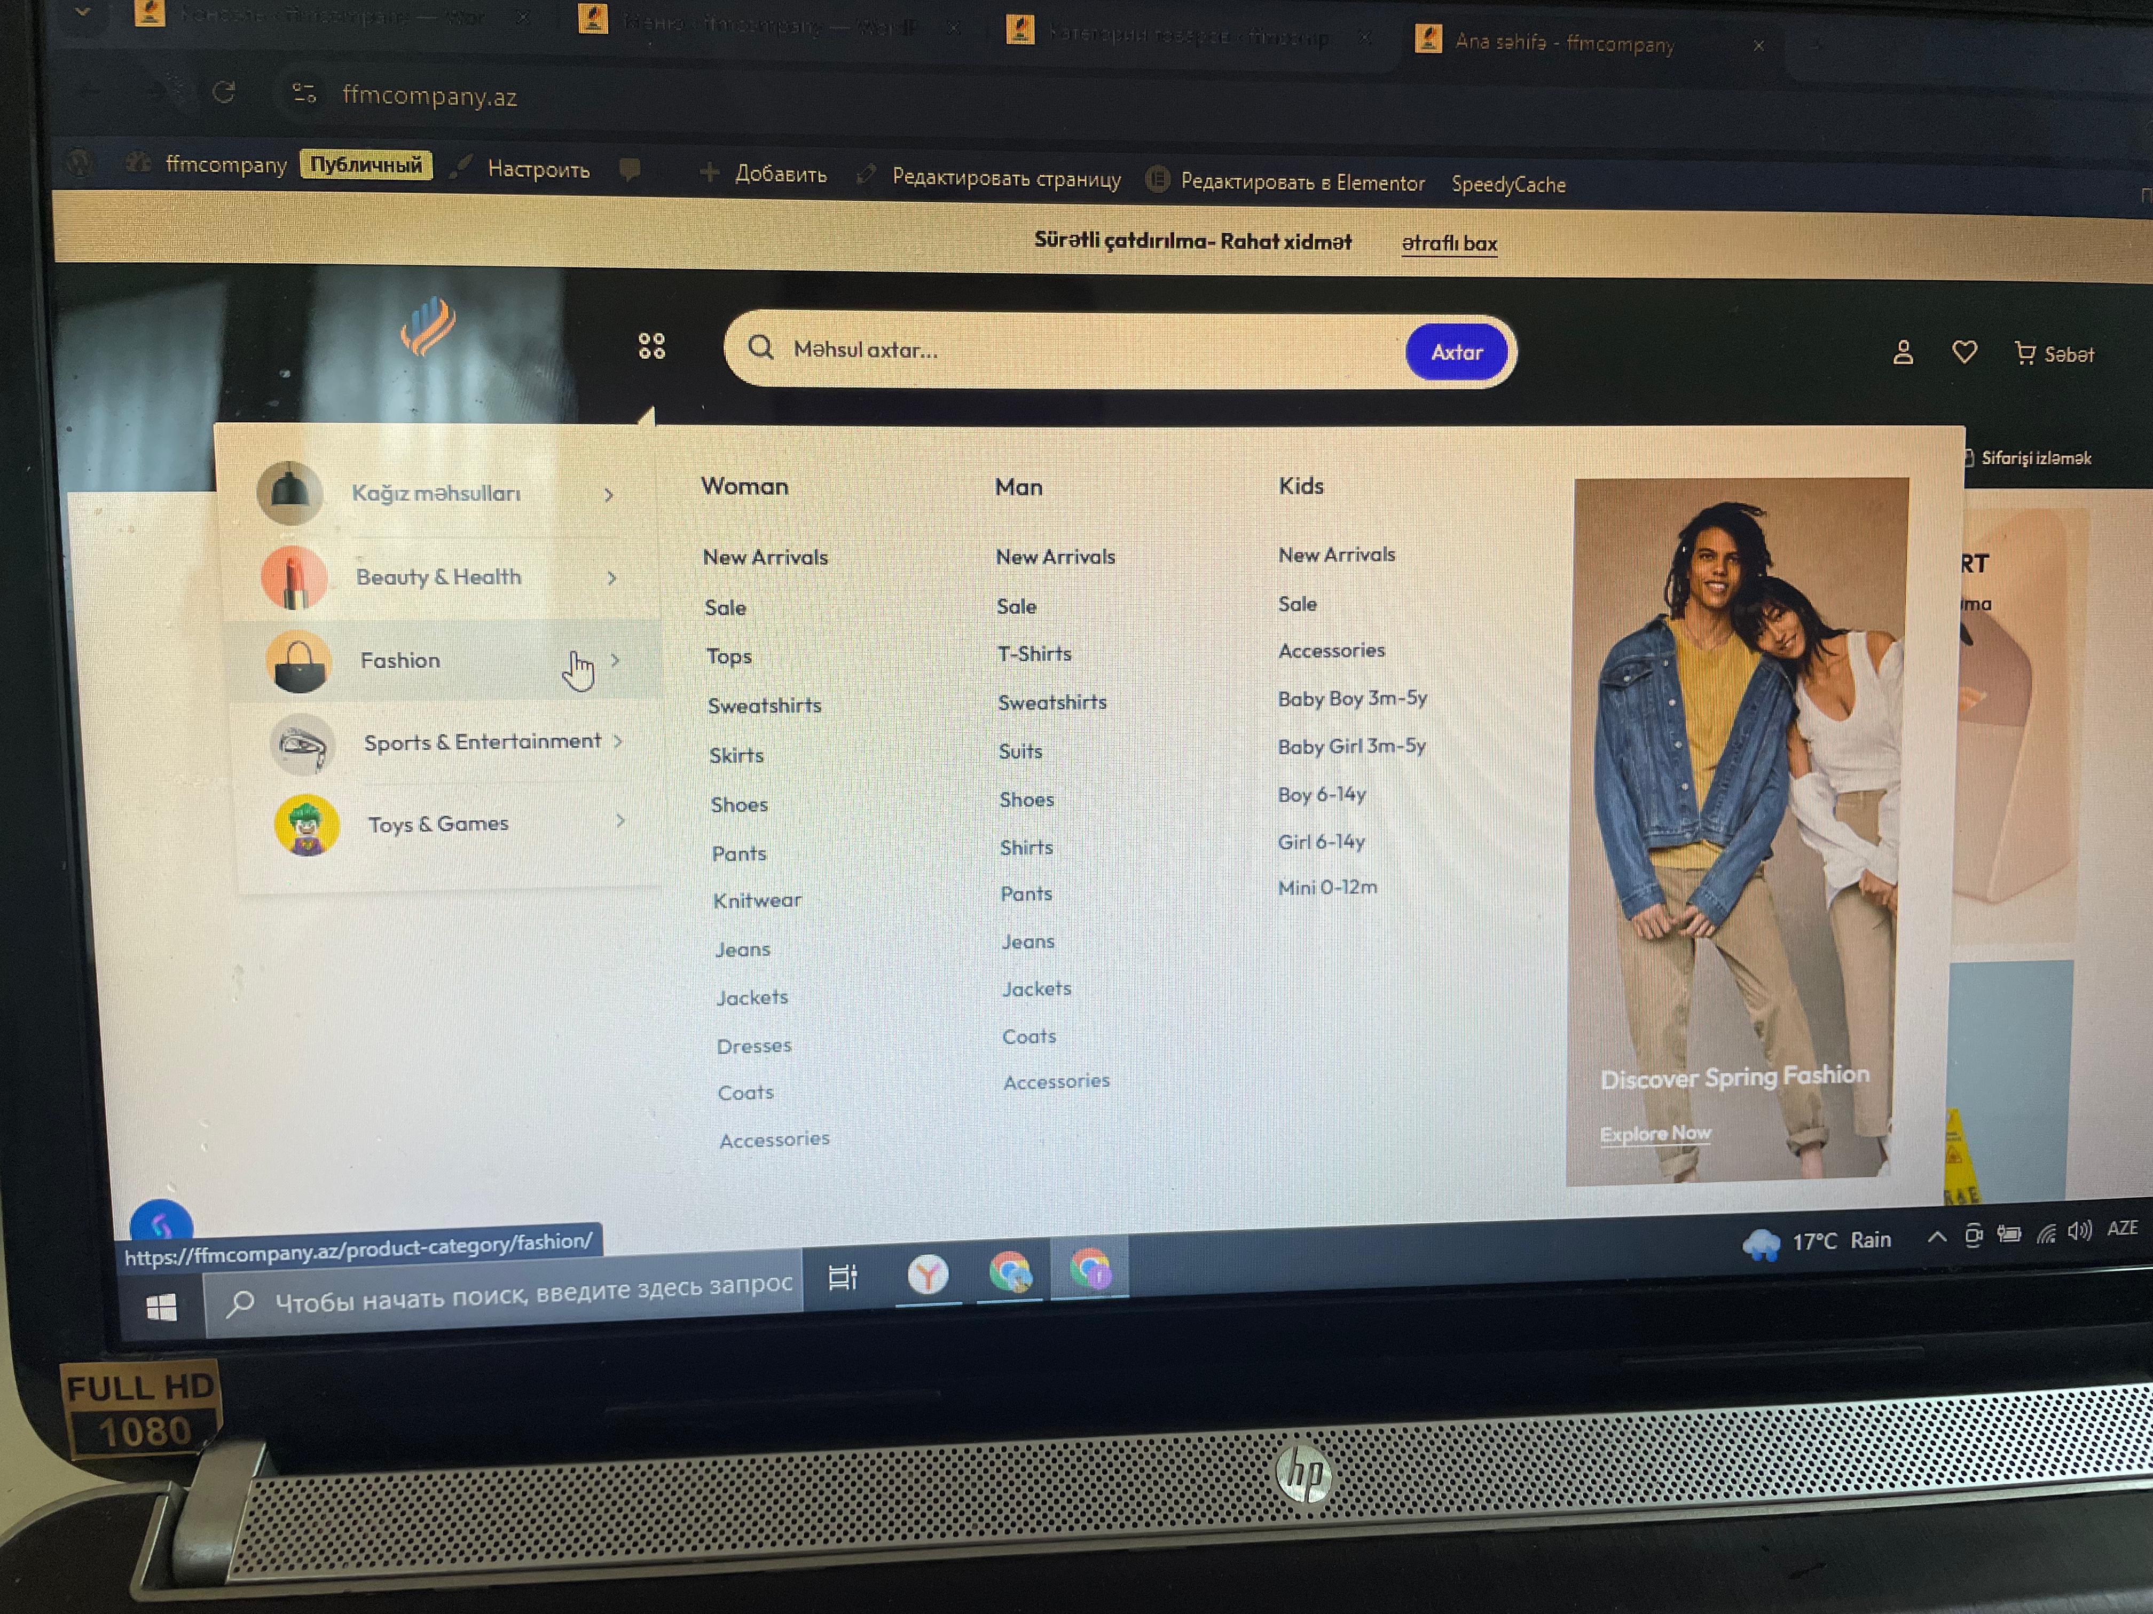The image size is (2153, 1614).
Task: Click the Sports & Entertainment golf club icon
Action: tap(303, 744)
